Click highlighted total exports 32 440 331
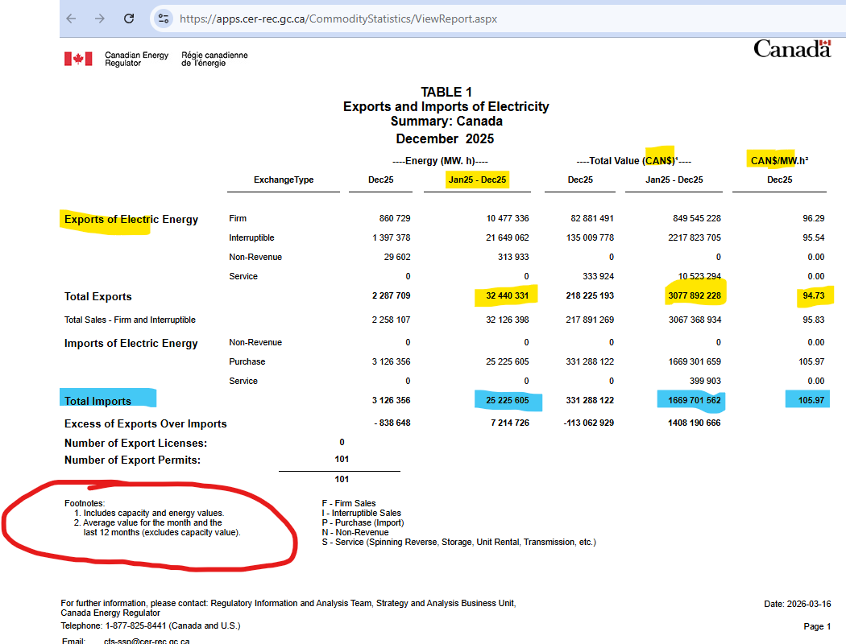The height and width of the screenshot is (644, 846). coord(507,296)
